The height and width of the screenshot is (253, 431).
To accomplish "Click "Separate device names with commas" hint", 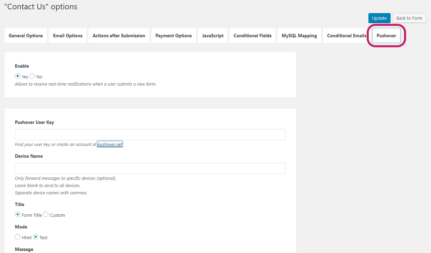I will (x=51, y=193).
